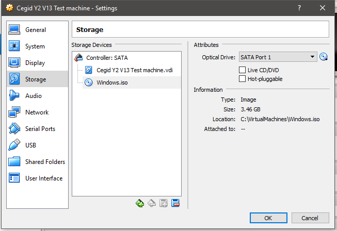Viewport: 337px width, 231px height.
Task: Click the location path C:\VirtualMachines\Windows.iso
Action: pos(280,119)
